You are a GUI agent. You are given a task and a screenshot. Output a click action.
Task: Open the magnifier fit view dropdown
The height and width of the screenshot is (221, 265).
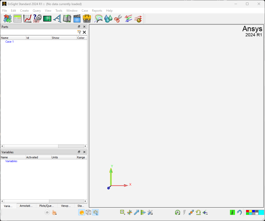[x=177, y=212]
